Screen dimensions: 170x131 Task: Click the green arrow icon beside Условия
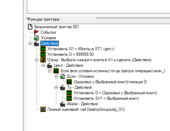36,38
